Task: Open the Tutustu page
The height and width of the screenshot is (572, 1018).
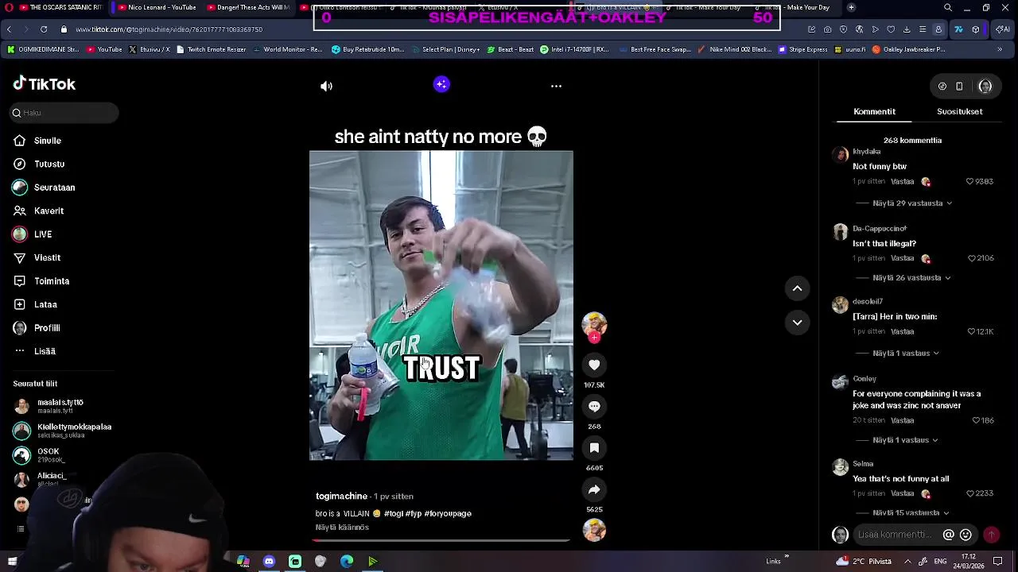Action: 39,164
